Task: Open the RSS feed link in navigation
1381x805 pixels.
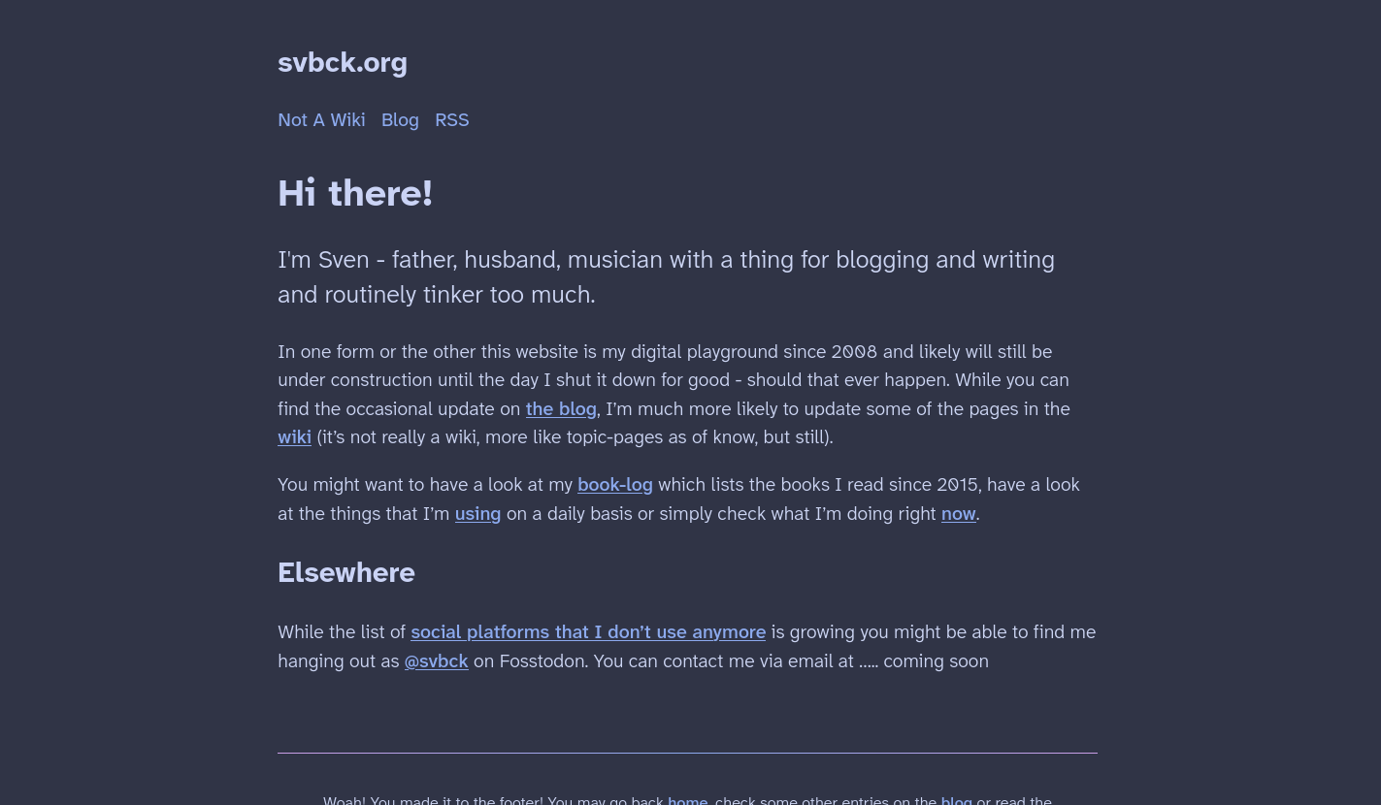Action: coord(451,119)
